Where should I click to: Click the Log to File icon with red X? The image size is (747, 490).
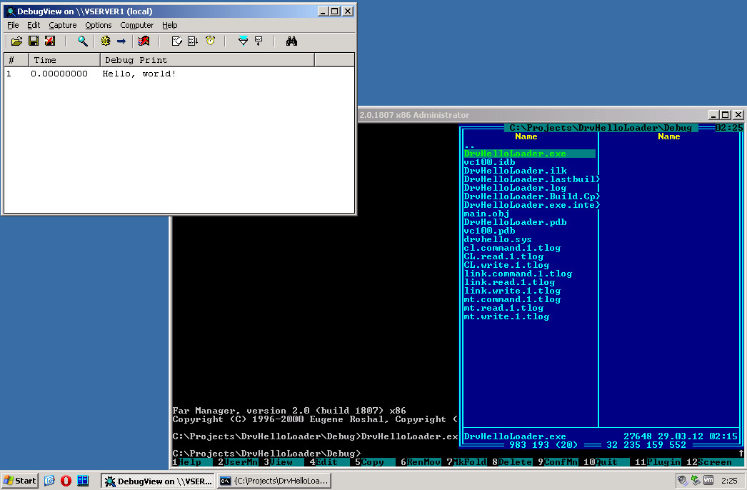point(50,41)
